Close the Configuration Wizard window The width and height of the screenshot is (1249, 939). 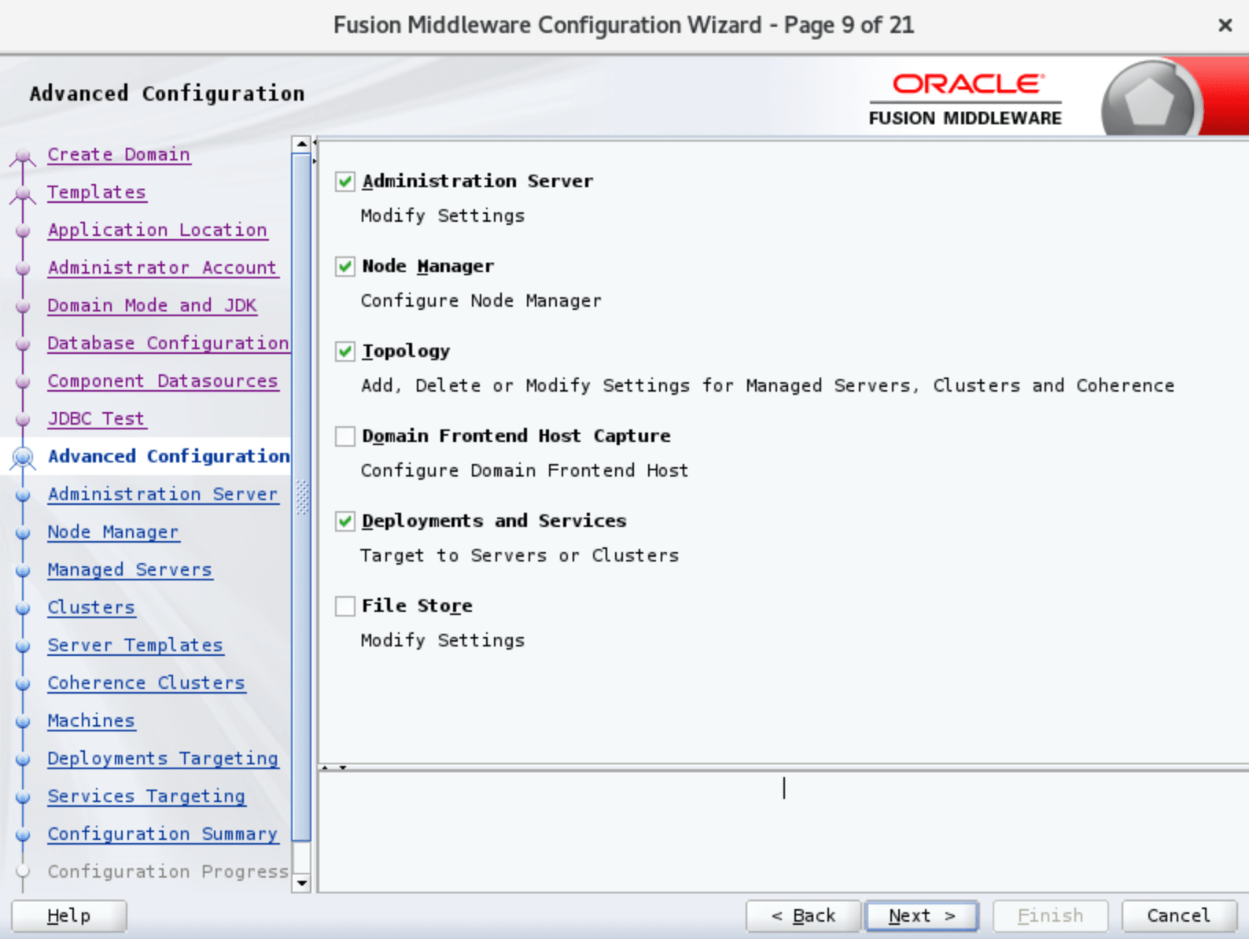pyautogui.click(x=1225, y=25)
